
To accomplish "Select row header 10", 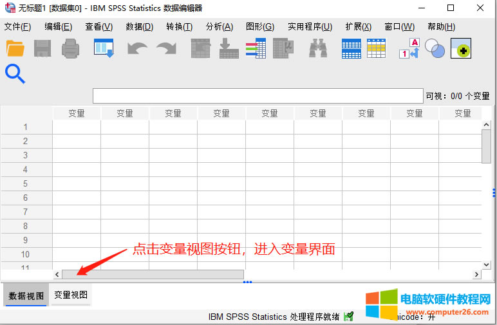I will [x=26, y=254].
